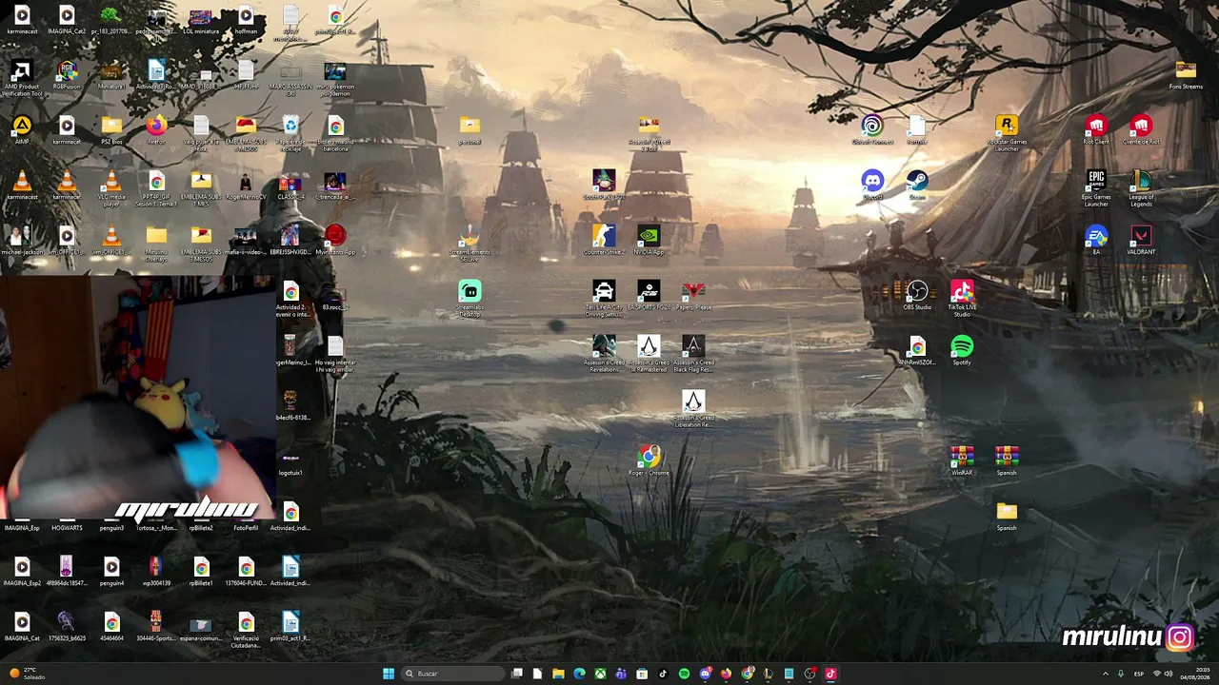
Task: Open the Fons Streams folder
Action: coord(1186,74)
